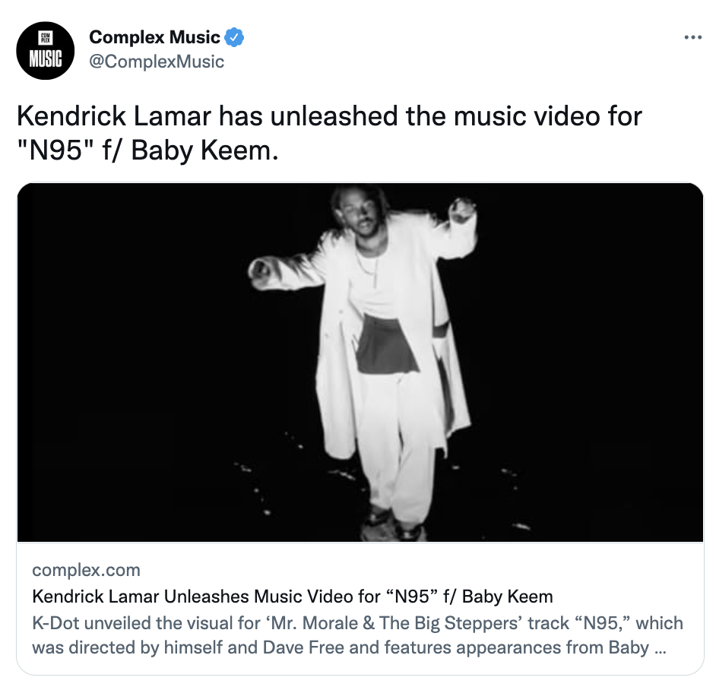Open the N95 music video preview image
The height and width of the screenshot is (690, 716).
[360, 362]
